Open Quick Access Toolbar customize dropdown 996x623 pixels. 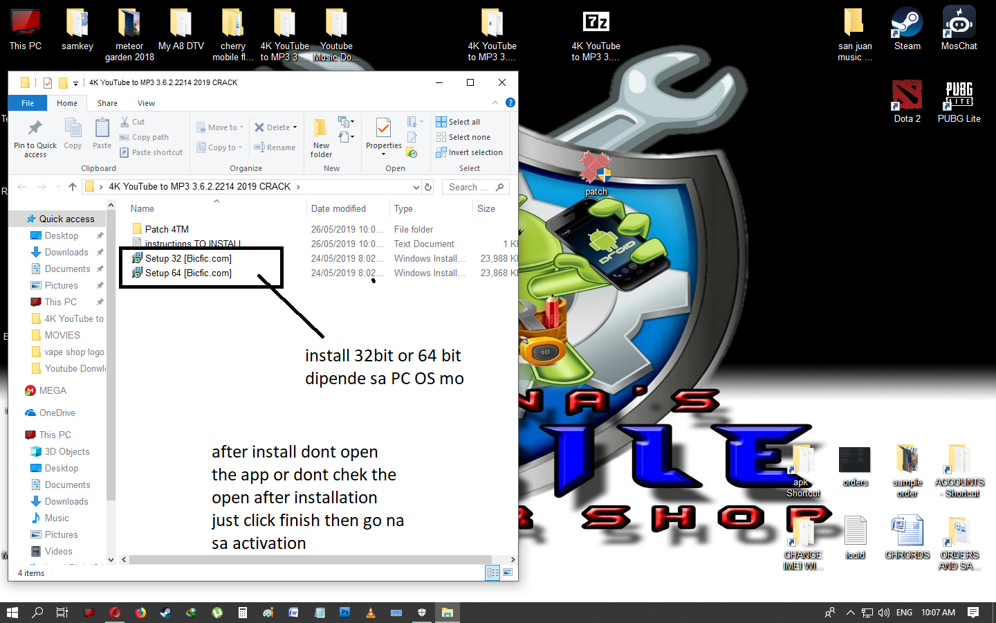pyautogui.click(x=76, y=83)
